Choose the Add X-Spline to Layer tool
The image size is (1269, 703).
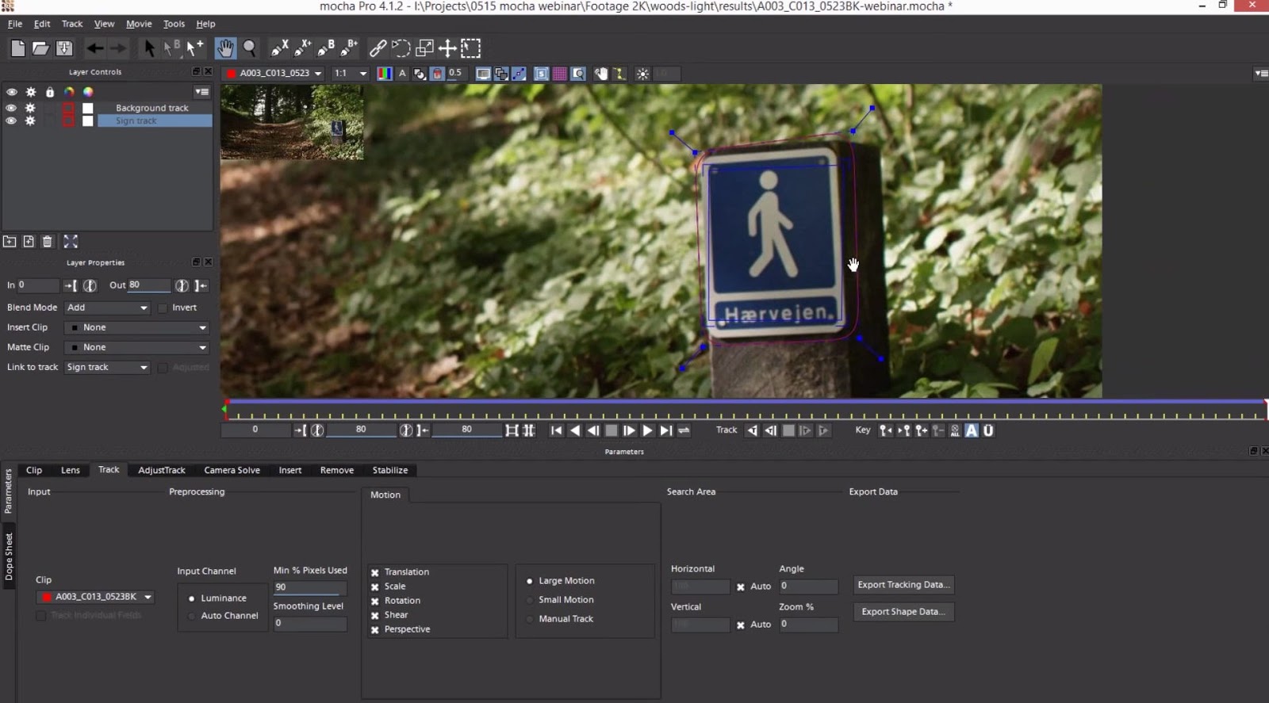tap(303, 48)
